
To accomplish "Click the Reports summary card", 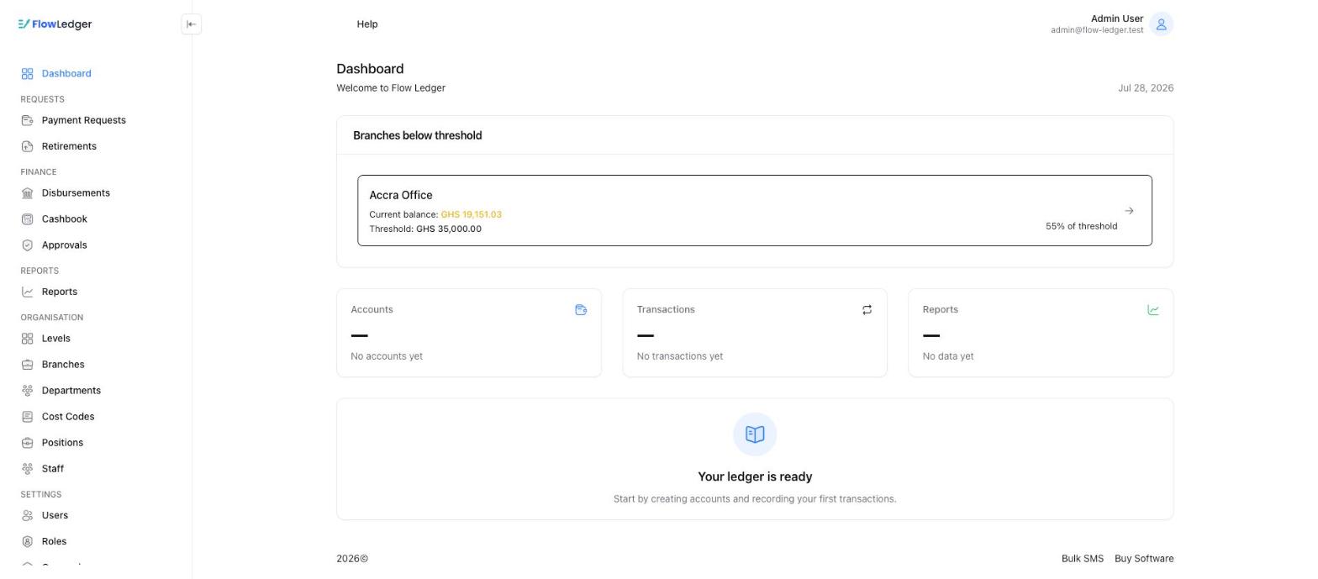I will click(1041, 333).
